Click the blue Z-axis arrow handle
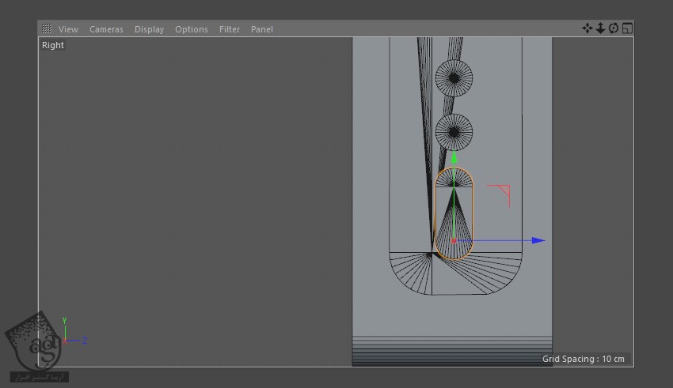 (x=538, y=240)
